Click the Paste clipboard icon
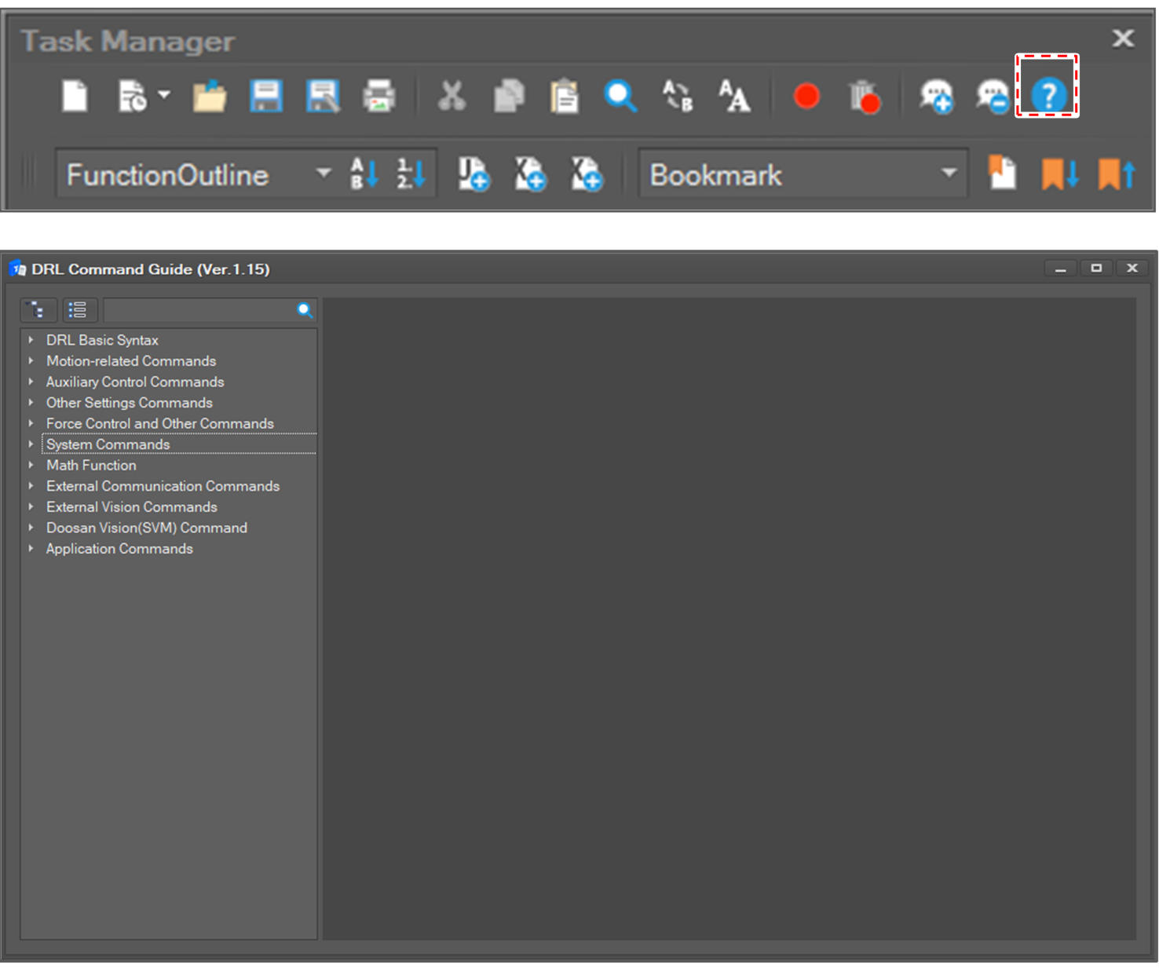Viewport: 1159px width, 972px height. [x=564, y=97]
